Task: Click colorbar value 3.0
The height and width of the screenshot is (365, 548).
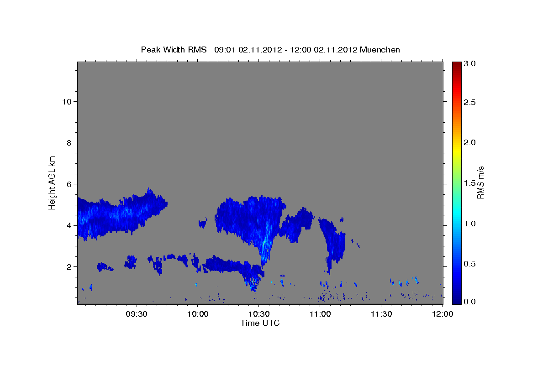Action: click(470, 63)
